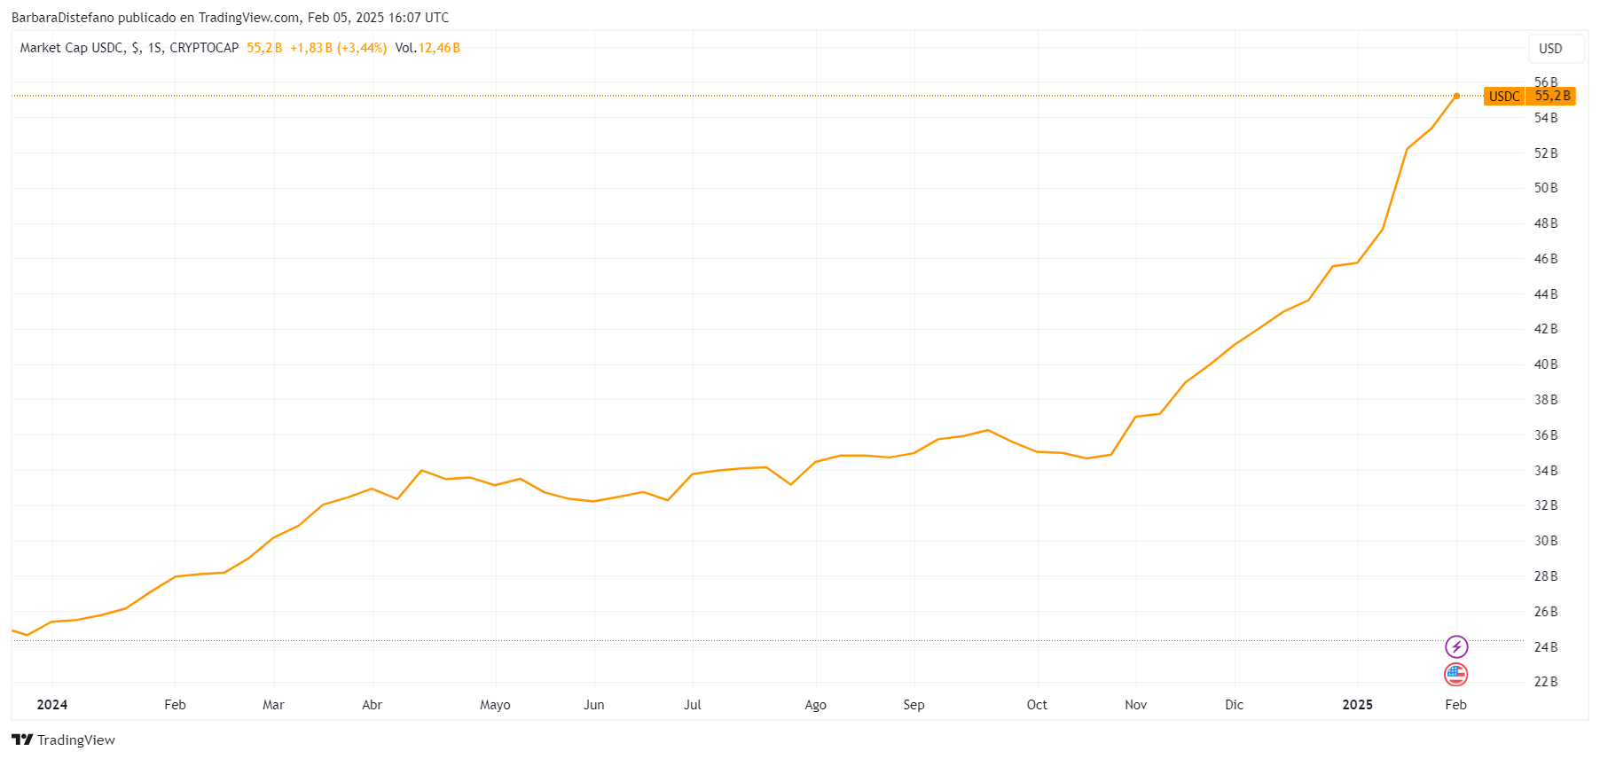The height and width of the screenshot is (759, 1600).
Task: Click the +1,83B (+3,44%) change value
Action: pos(338,48)
